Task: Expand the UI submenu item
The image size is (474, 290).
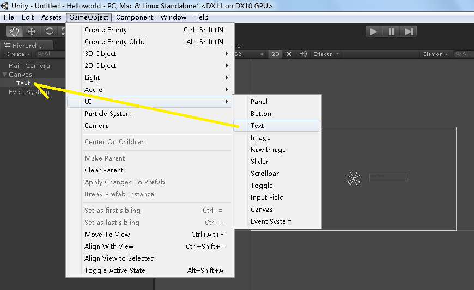Action: [x=150, y=102]
